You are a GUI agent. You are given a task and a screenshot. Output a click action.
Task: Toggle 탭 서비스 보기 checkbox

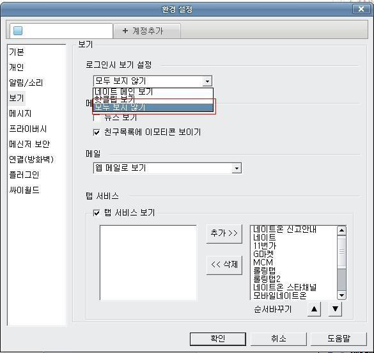click(x=97, y=213)
